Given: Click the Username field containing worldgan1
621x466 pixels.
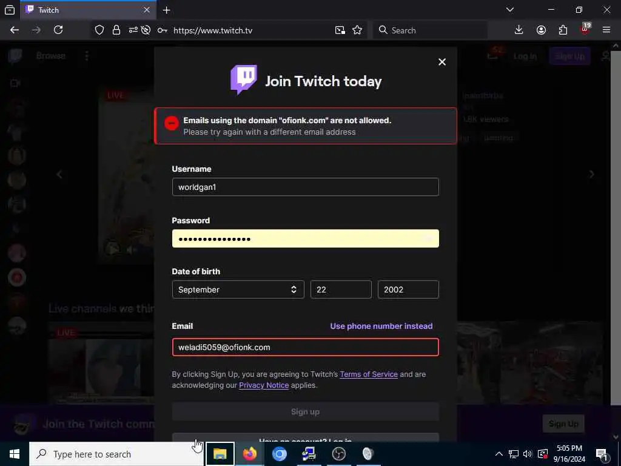Looking at the screenshot, I should click(306, 187).
